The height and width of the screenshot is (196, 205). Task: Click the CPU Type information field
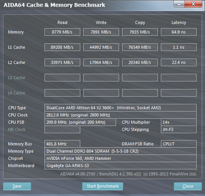(x=121, y=108)
